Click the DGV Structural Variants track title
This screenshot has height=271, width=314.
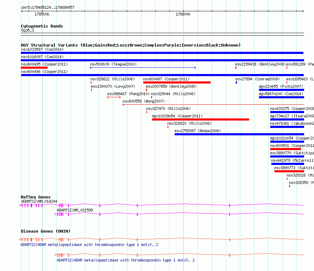pos(131,45)
